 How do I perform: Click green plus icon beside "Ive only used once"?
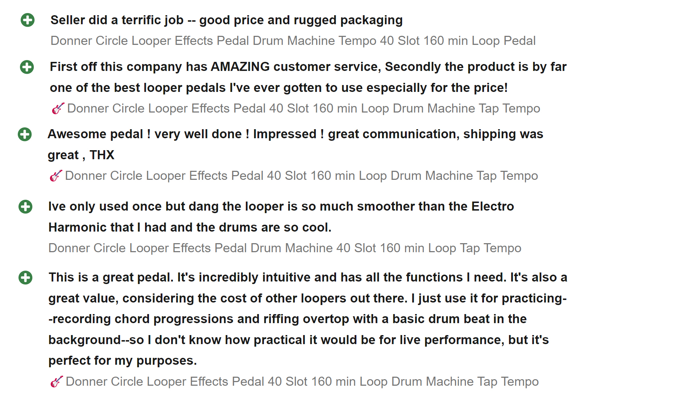(25, 207)
